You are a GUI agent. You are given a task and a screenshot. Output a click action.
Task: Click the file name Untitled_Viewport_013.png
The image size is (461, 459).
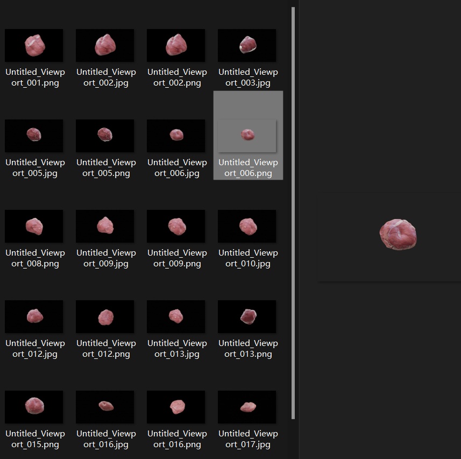click(x=248, y=349)
